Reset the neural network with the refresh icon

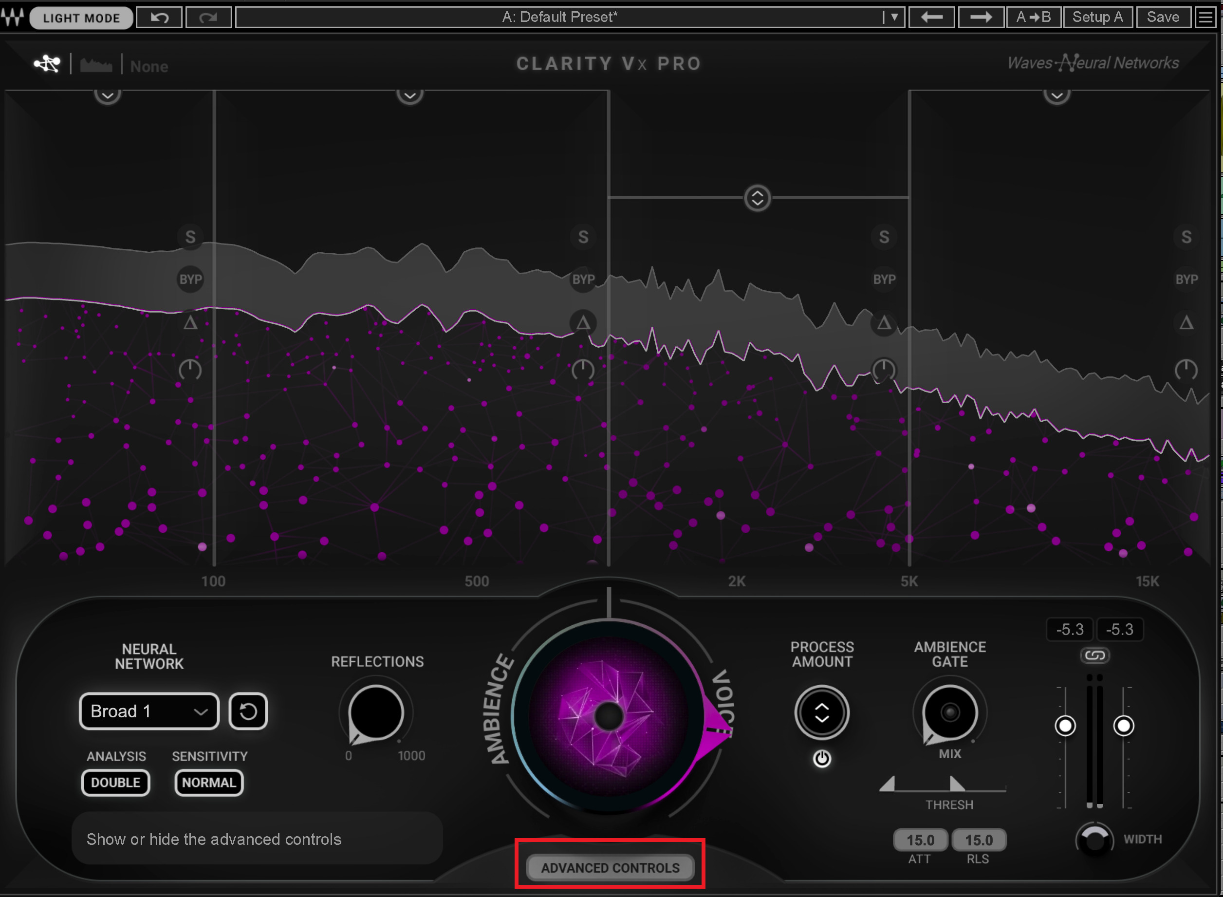click(248, 711)
